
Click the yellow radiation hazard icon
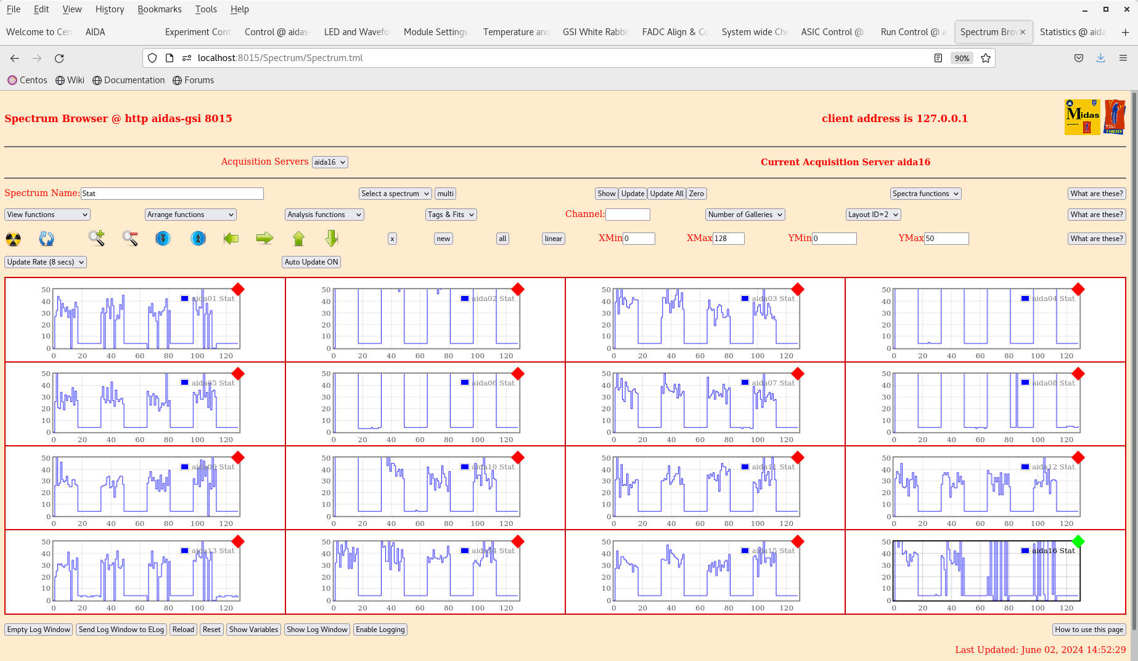[13, 239]
